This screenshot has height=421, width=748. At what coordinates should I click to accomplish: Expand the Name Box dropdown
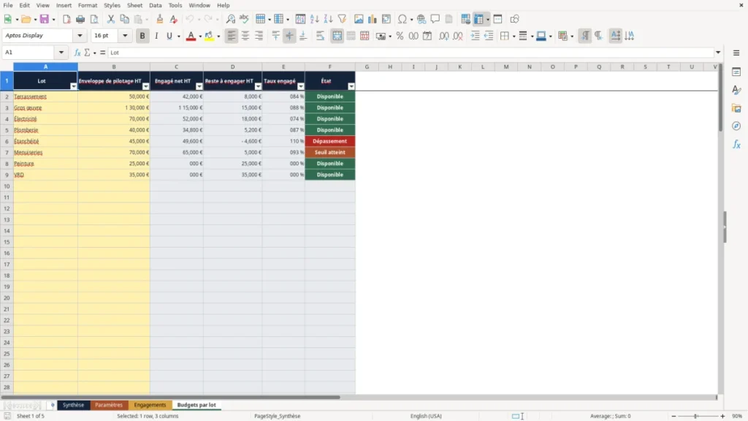point(61,53)
